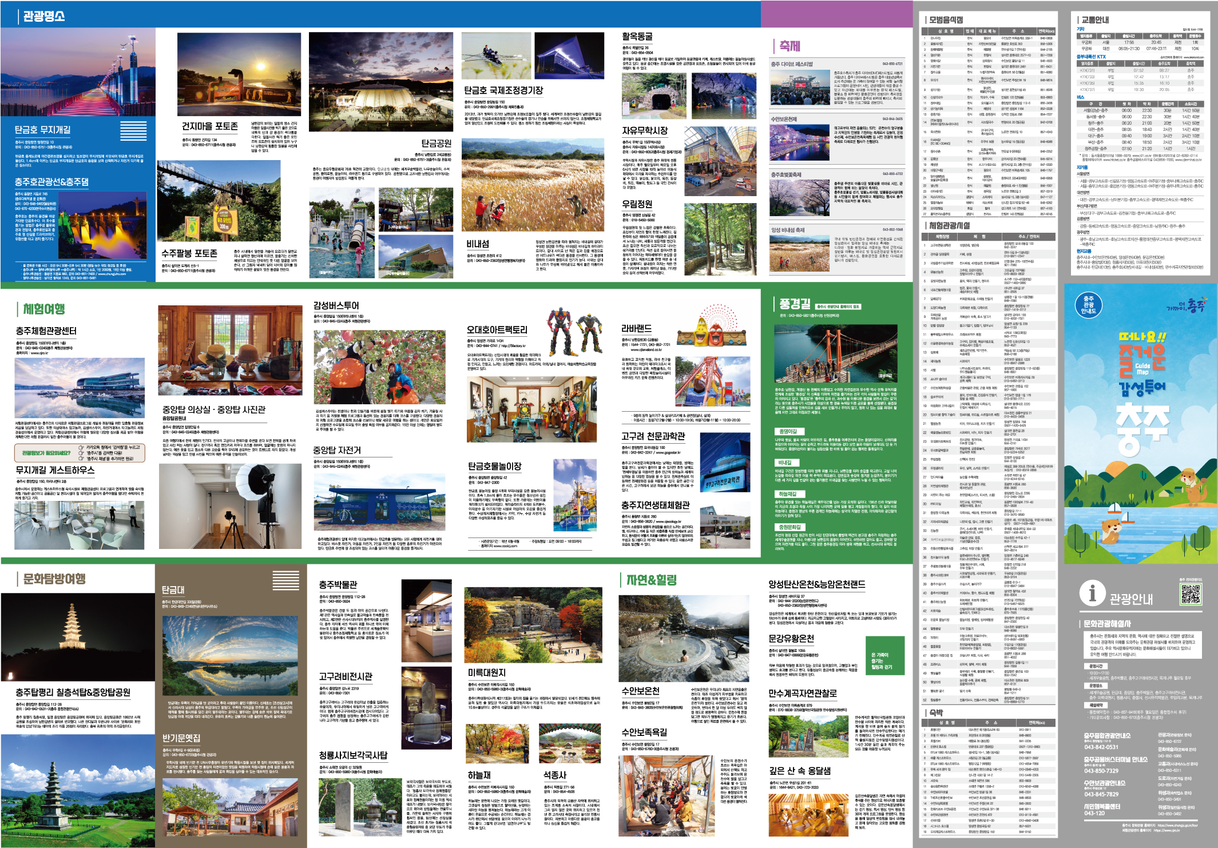The image size is (1218, 848).
Task: Click the 탄금공원 heading
Action: (437, 143)
